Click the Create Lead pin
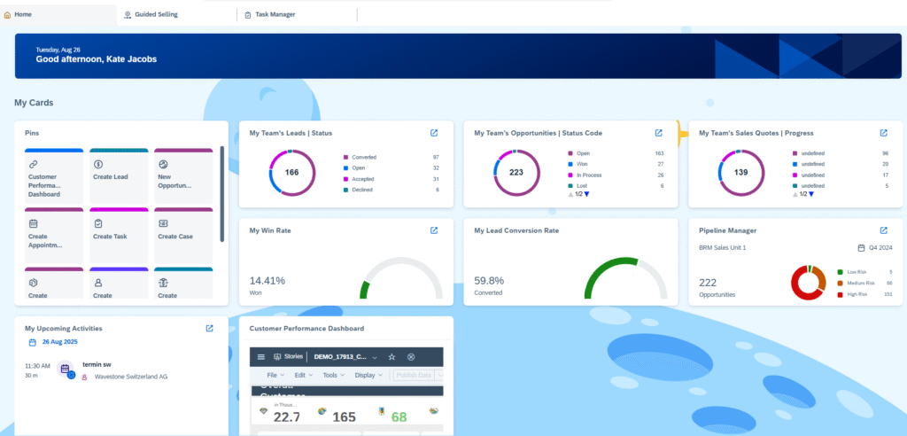 119,175
